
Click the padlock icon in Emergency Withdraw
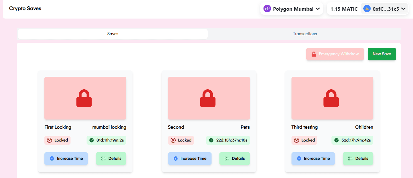314,54
